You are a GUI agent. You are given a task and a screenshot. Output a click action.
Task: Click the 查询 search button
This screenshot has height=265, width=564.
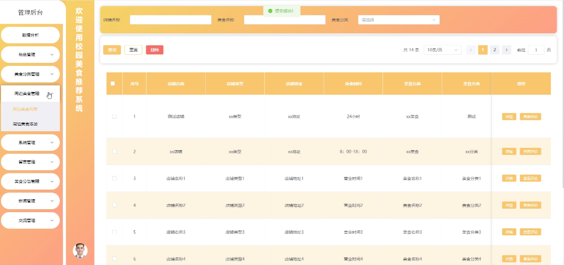[112, 50]
